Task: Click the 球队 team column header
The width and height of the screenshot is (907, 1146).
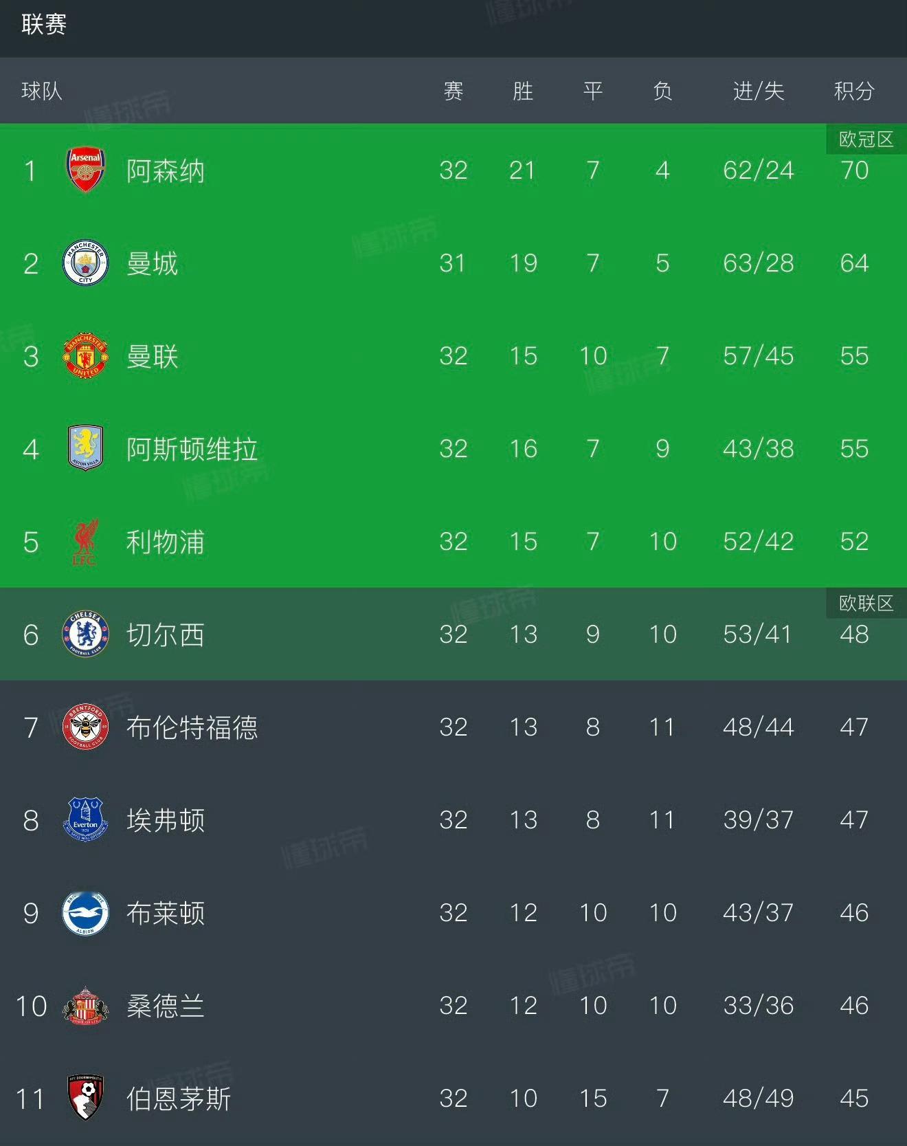Action: pos(42,91)
